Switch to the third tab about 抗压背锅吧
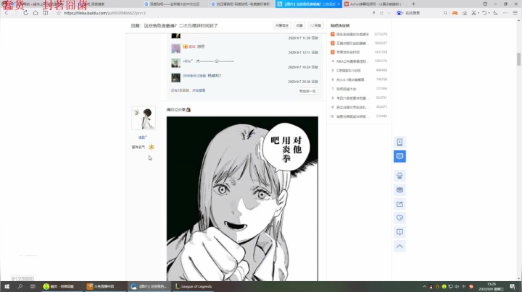522x292 pixels. (241, 4)
